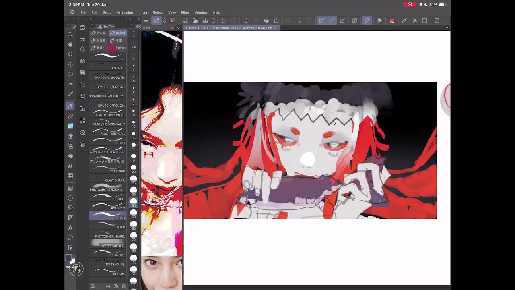Click the Open file folder icon
The image size is (515, 290).
point(195,21)
